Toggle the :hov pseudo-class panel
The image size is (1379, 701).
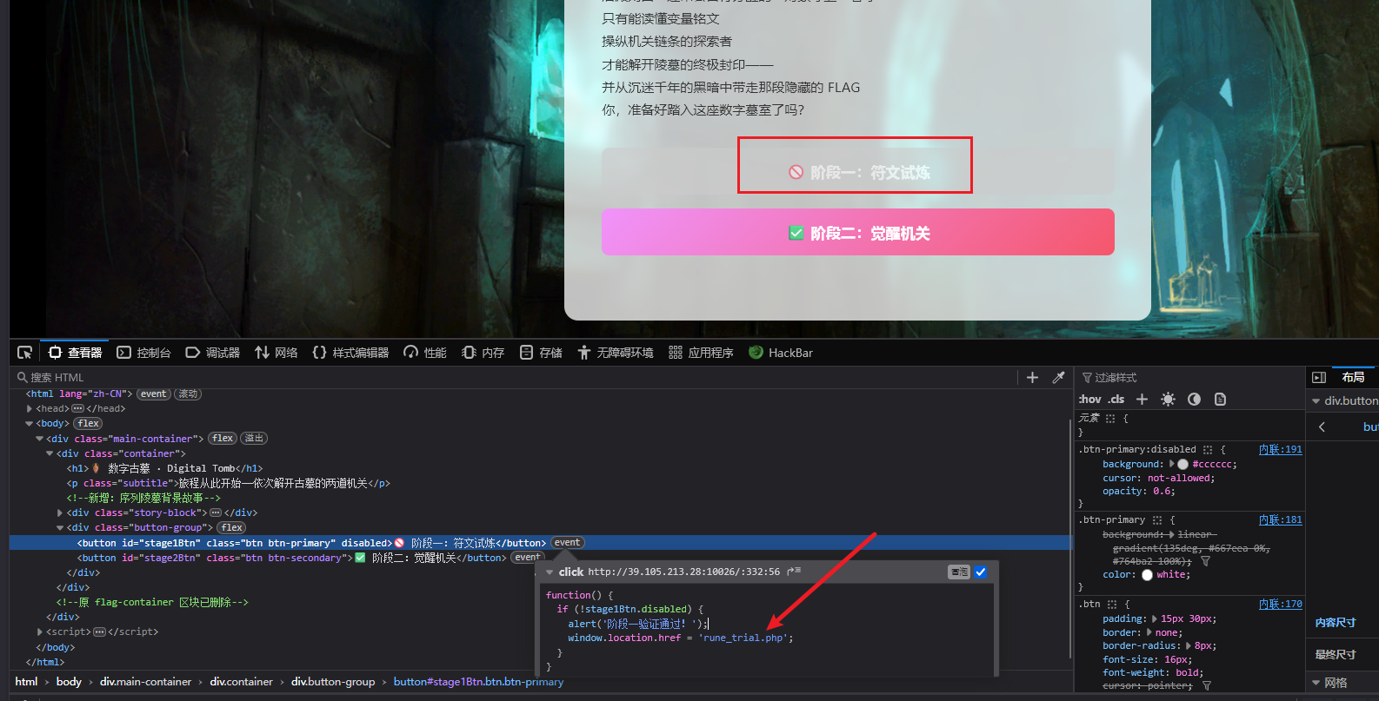click(x=1089, y=400)
